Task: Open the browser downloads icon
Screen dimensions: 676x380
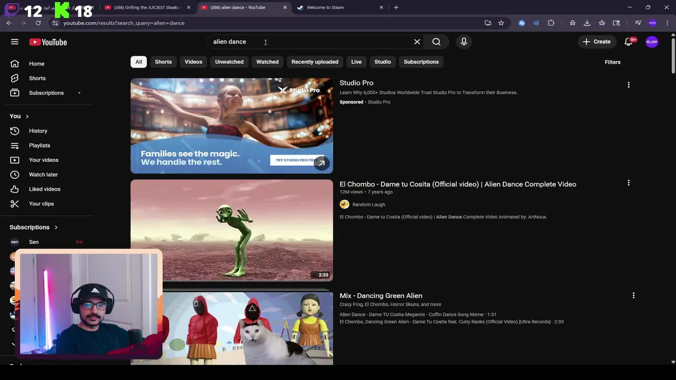Action: coord(587,23)
